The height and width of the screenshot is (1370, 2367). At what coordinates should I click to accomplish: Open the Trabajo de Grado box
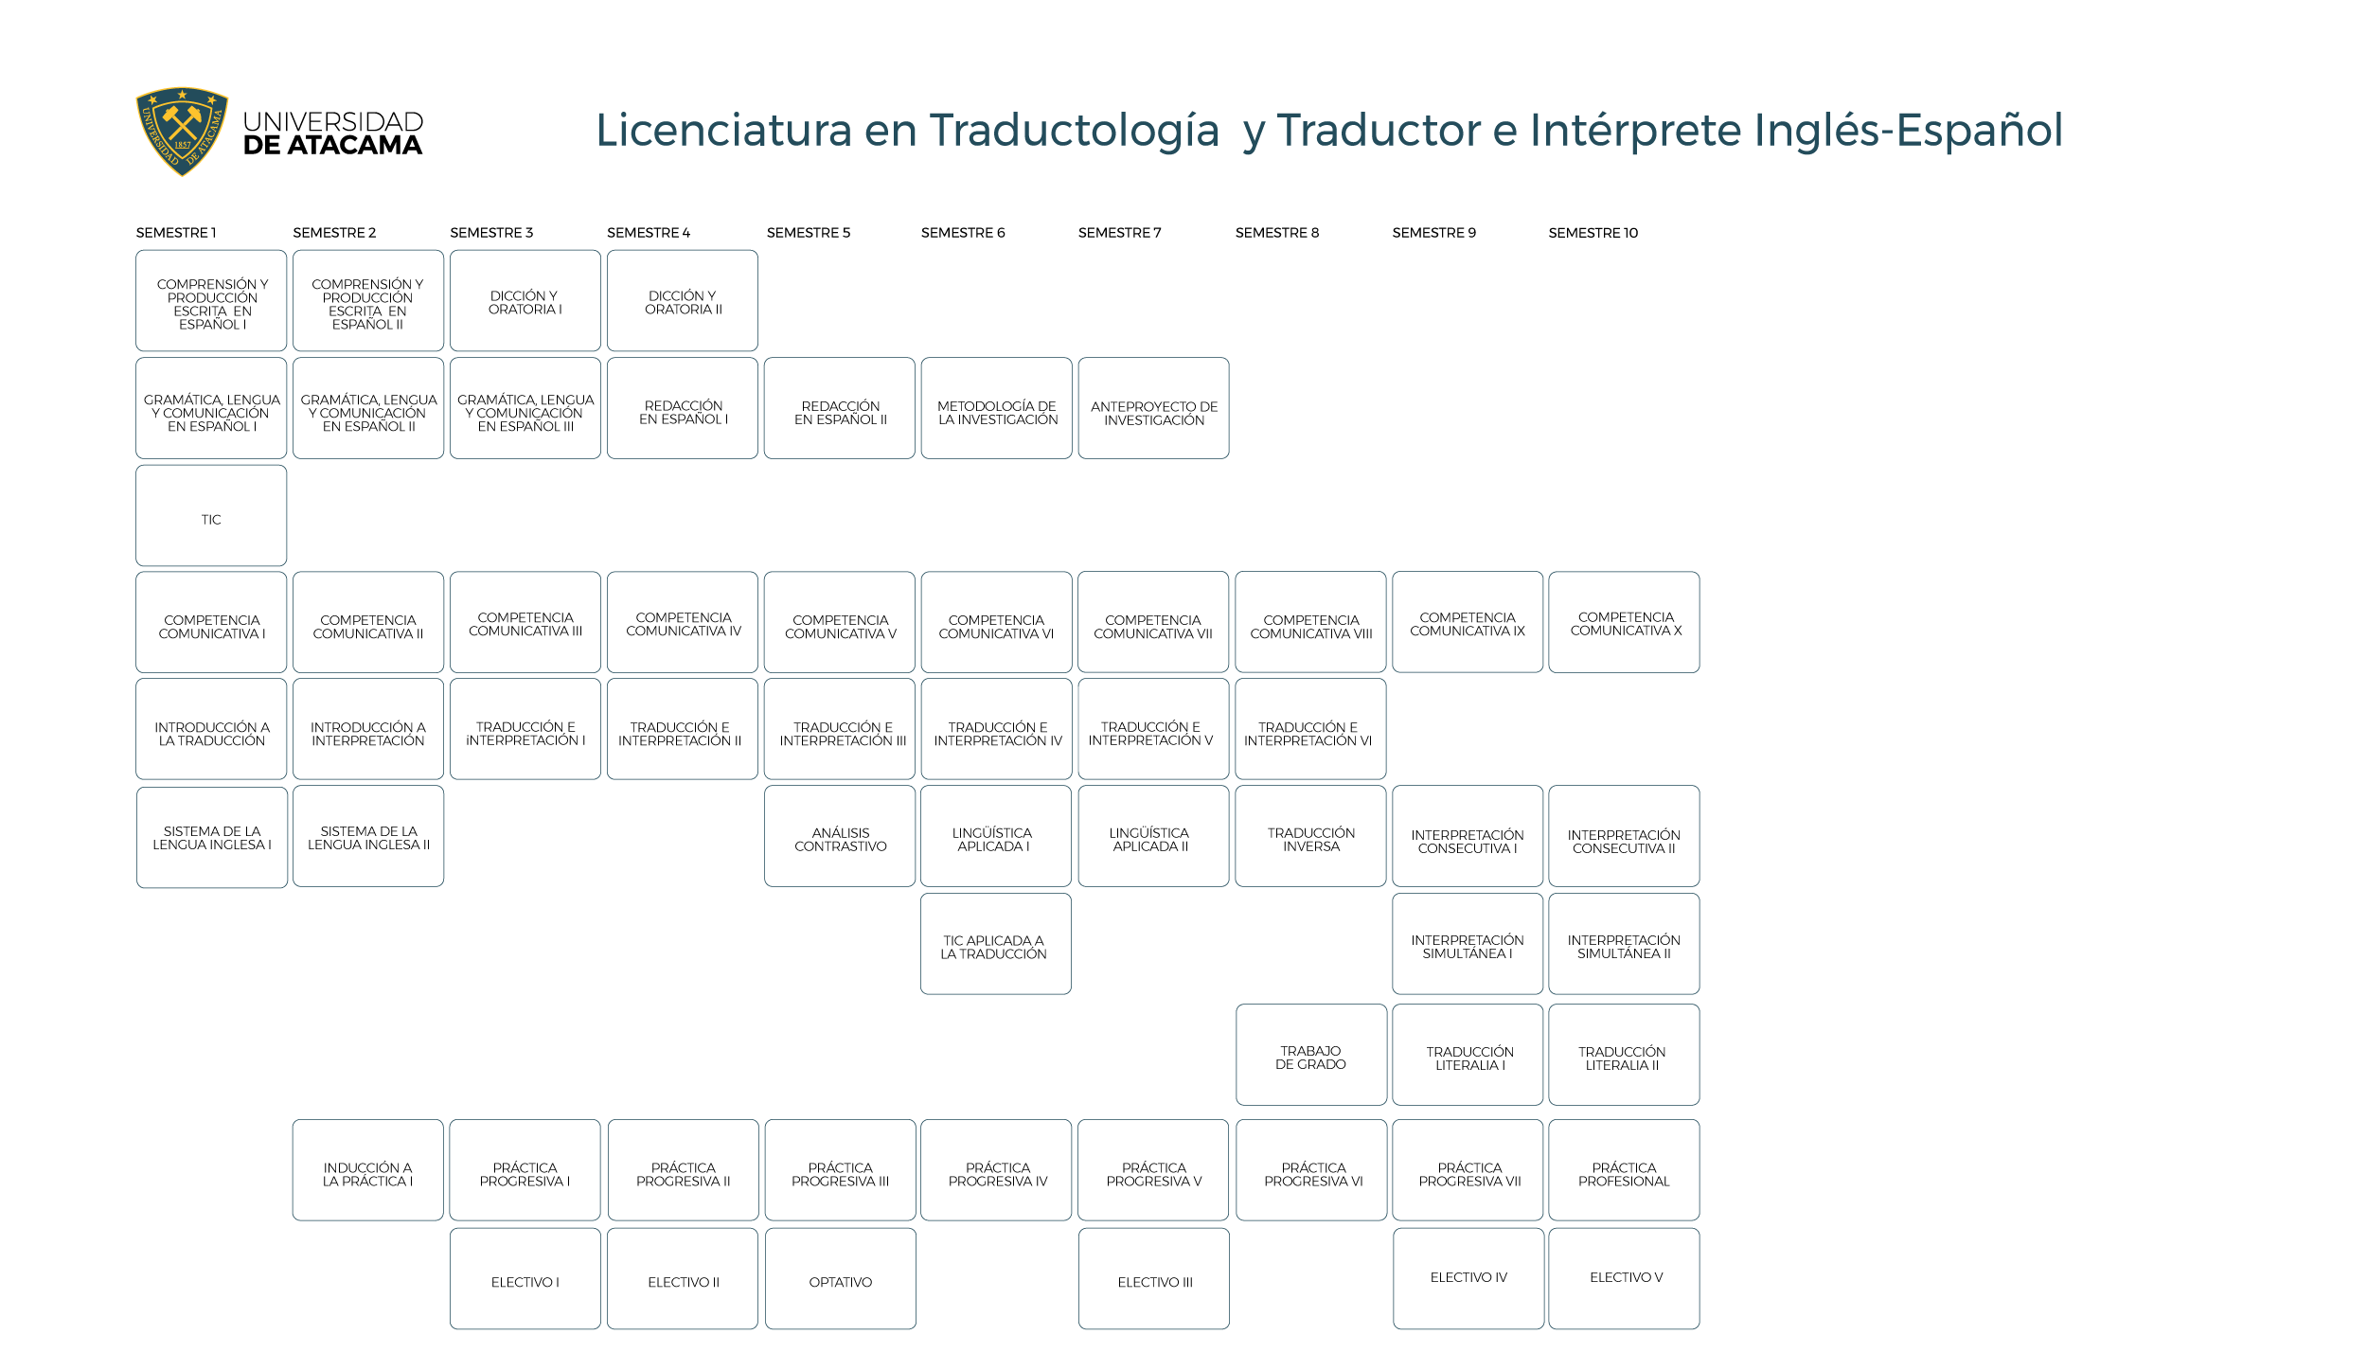tap(1311, 1056)
